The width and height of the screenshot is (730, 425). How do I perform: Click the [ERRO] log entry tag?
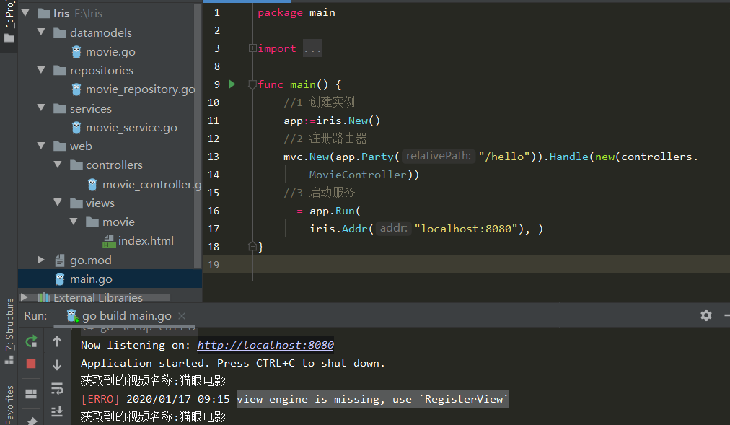(100, 399)
